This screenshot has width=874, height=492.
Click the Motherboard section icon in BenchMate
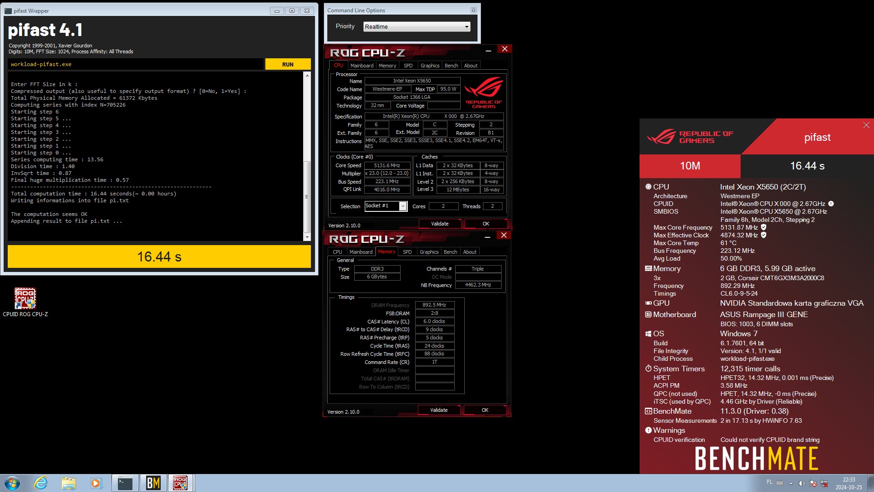point(648,314)
